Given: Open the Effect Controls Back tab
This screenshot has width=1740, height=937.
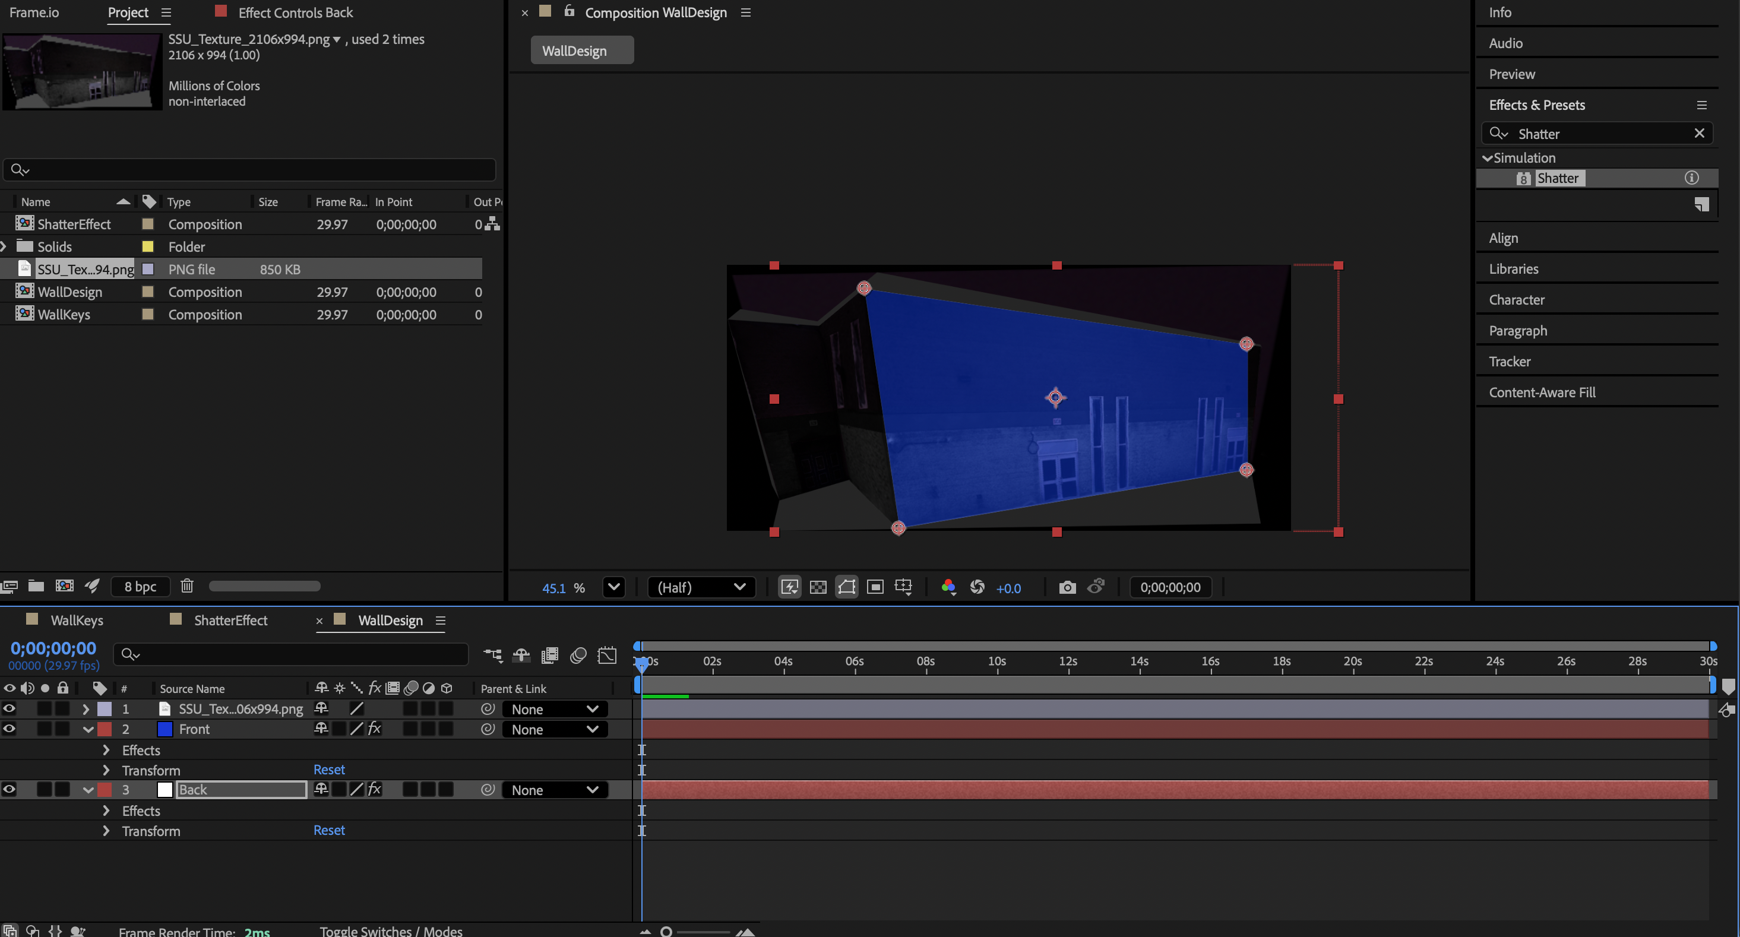Looking at the screenshot, I should point(295,12).
